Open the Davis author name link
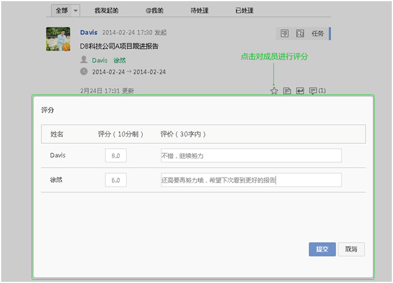Viewport: 393px width, 283px height. click(x=89, y=33)
